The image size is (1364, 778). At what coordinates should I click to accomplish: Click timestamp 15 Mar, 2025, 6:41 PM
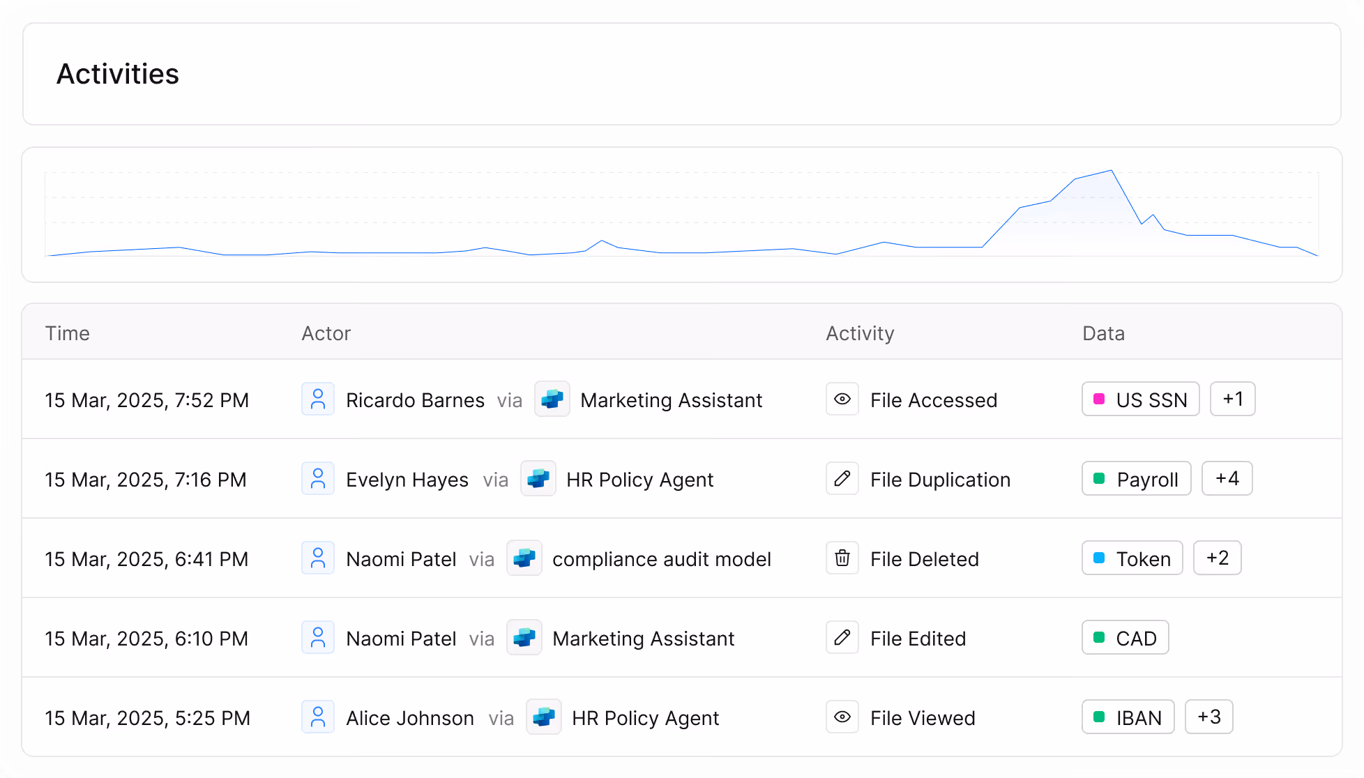tap(146, 559)
